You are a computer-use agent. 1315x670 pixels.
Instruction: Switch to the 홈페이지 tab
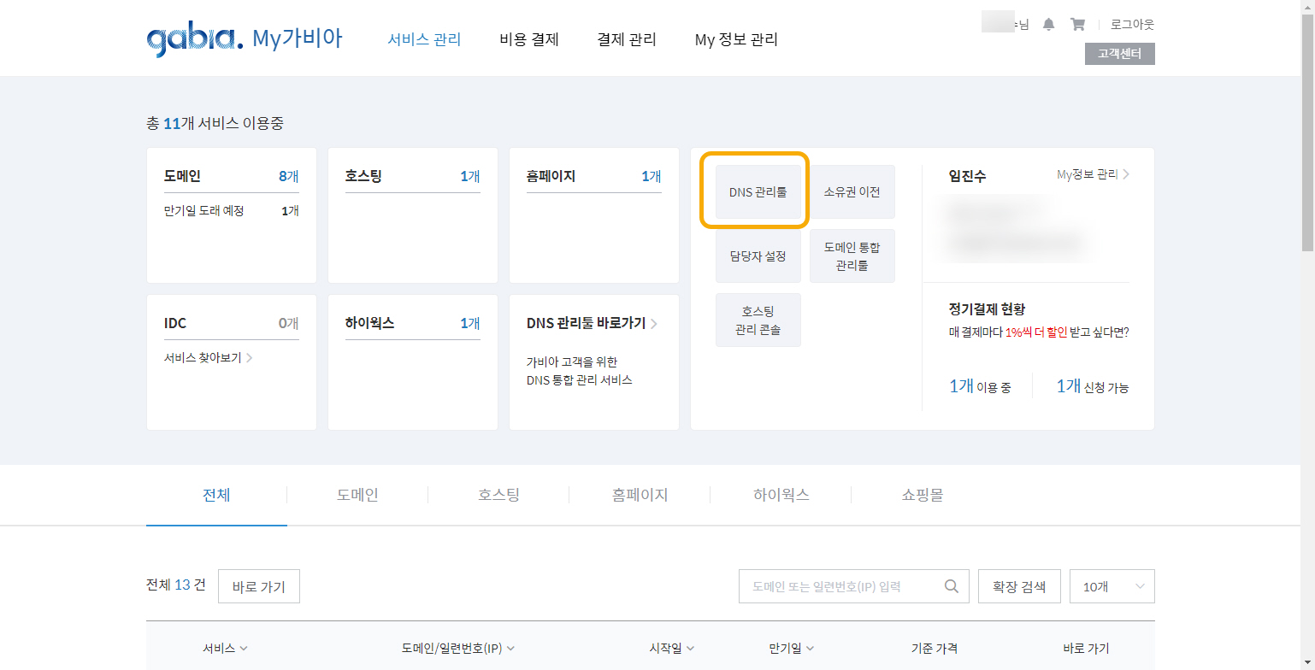(640, 495)
